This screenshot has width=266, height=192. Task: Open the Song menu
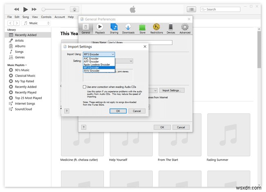pos(26,17)
